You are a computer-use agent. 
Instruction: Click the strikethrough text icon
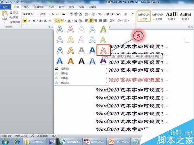(41, 21)
